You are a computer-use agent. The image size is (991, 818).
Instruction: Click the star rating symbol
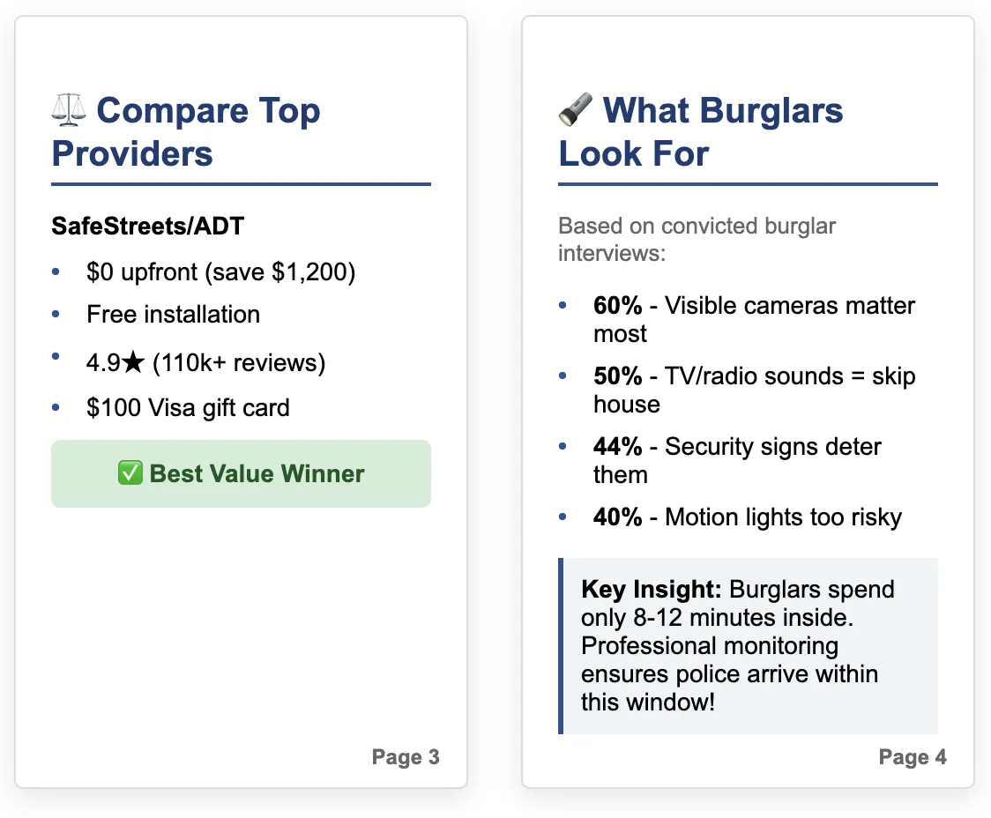133,362
